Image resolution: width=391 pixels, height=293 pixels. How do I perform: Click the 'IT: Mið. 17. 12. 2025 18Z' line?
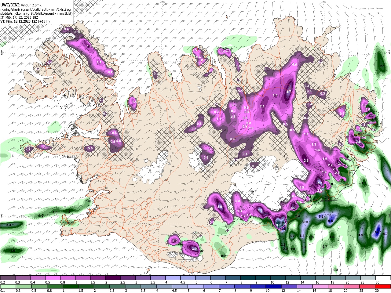[19, 18]
